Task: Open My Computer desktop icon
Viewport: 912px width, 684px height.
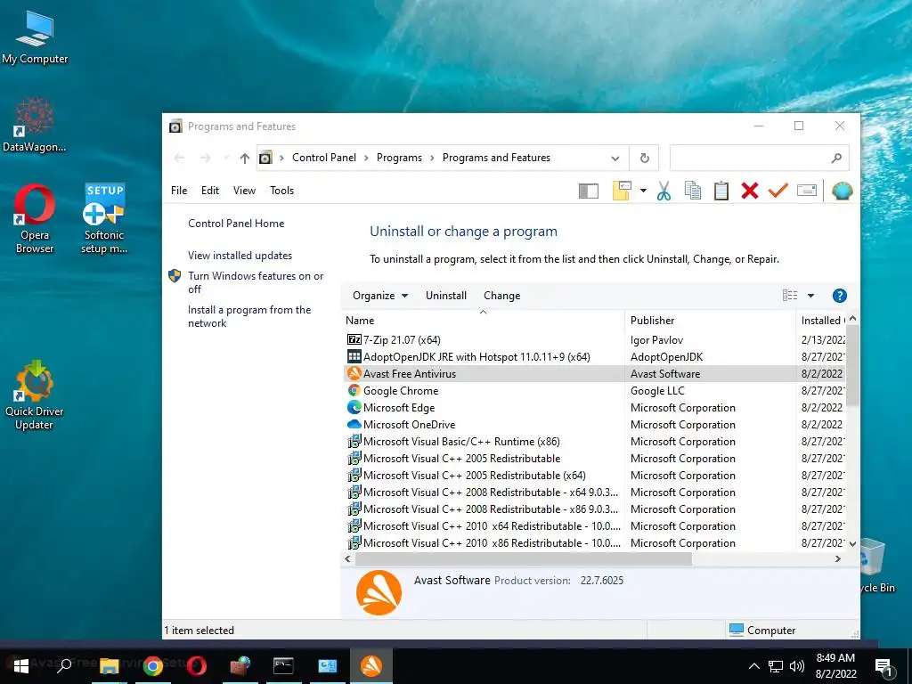Action: point(35,37)
